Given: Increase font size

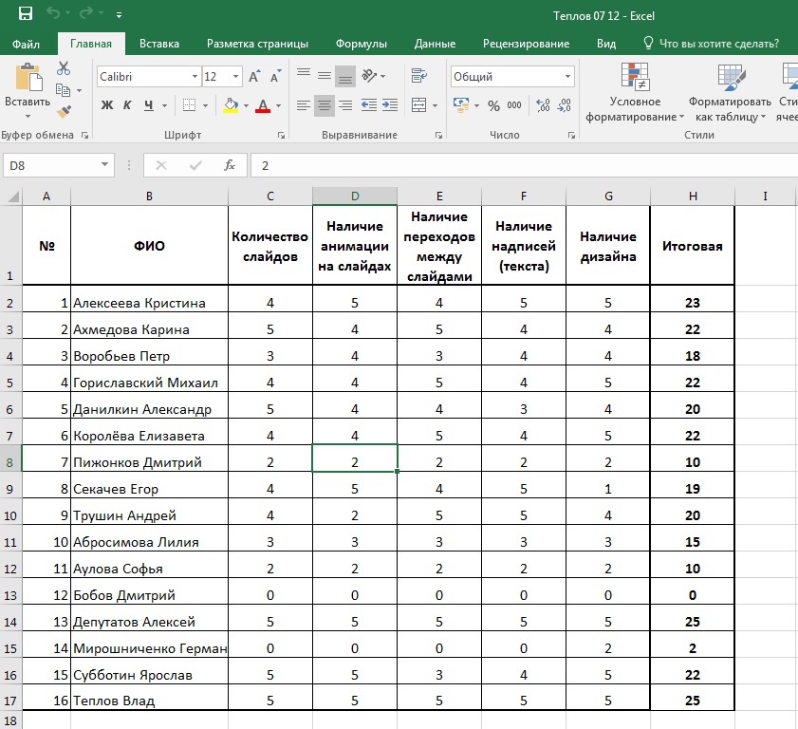Looking at the screenshot, I should pyautogui.click(x=254, y=76).
